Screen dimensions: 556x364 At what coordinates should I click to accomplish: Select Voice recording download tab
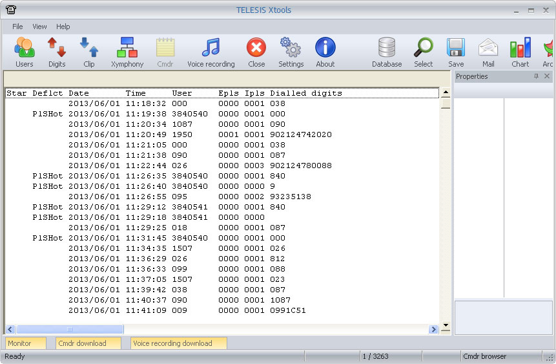pos(178,343)
